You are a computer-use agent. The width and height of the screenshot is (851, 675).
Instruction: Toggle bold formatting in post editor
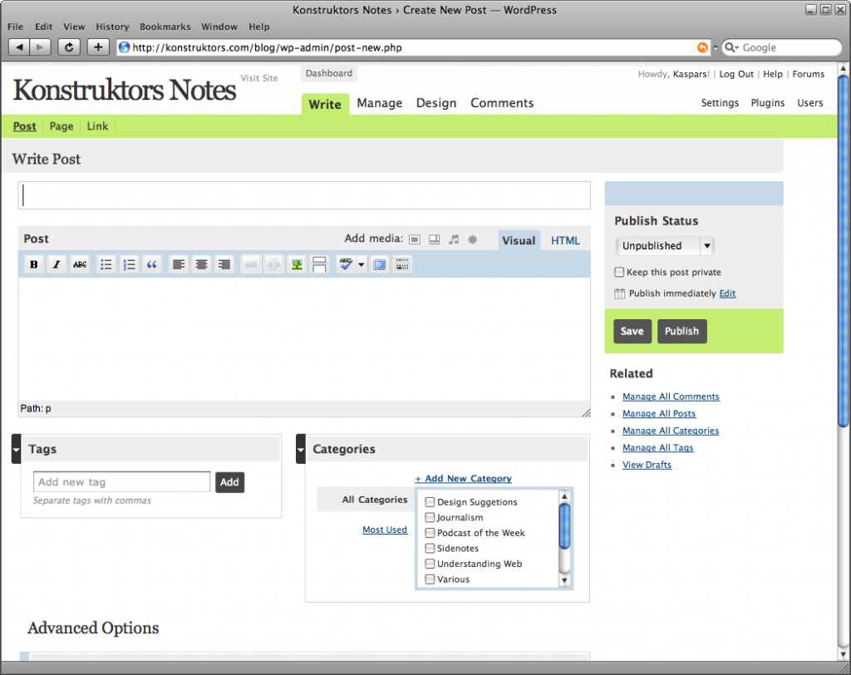pos(34,264)
